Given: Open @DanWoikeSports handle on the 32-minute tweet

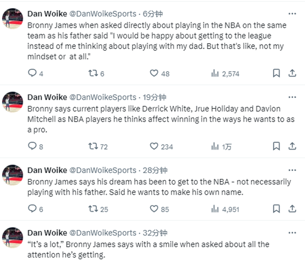Looking at the screenshot, I should coord(102,233).
